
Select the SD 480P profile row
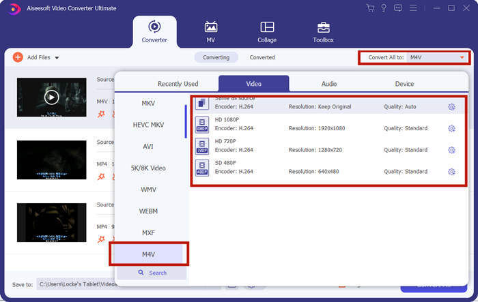coord(328,168)
